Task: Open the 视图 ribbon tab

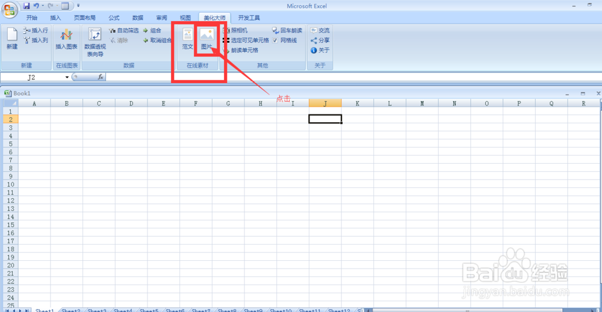Action: (x=185, y=17)
